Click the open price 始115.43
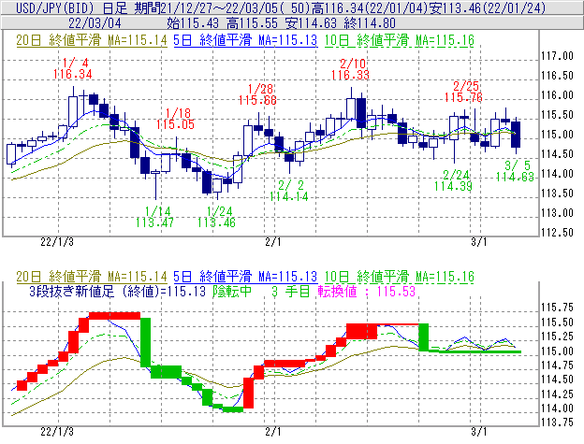This screenshot has height=444, width=584. [193, 23]
